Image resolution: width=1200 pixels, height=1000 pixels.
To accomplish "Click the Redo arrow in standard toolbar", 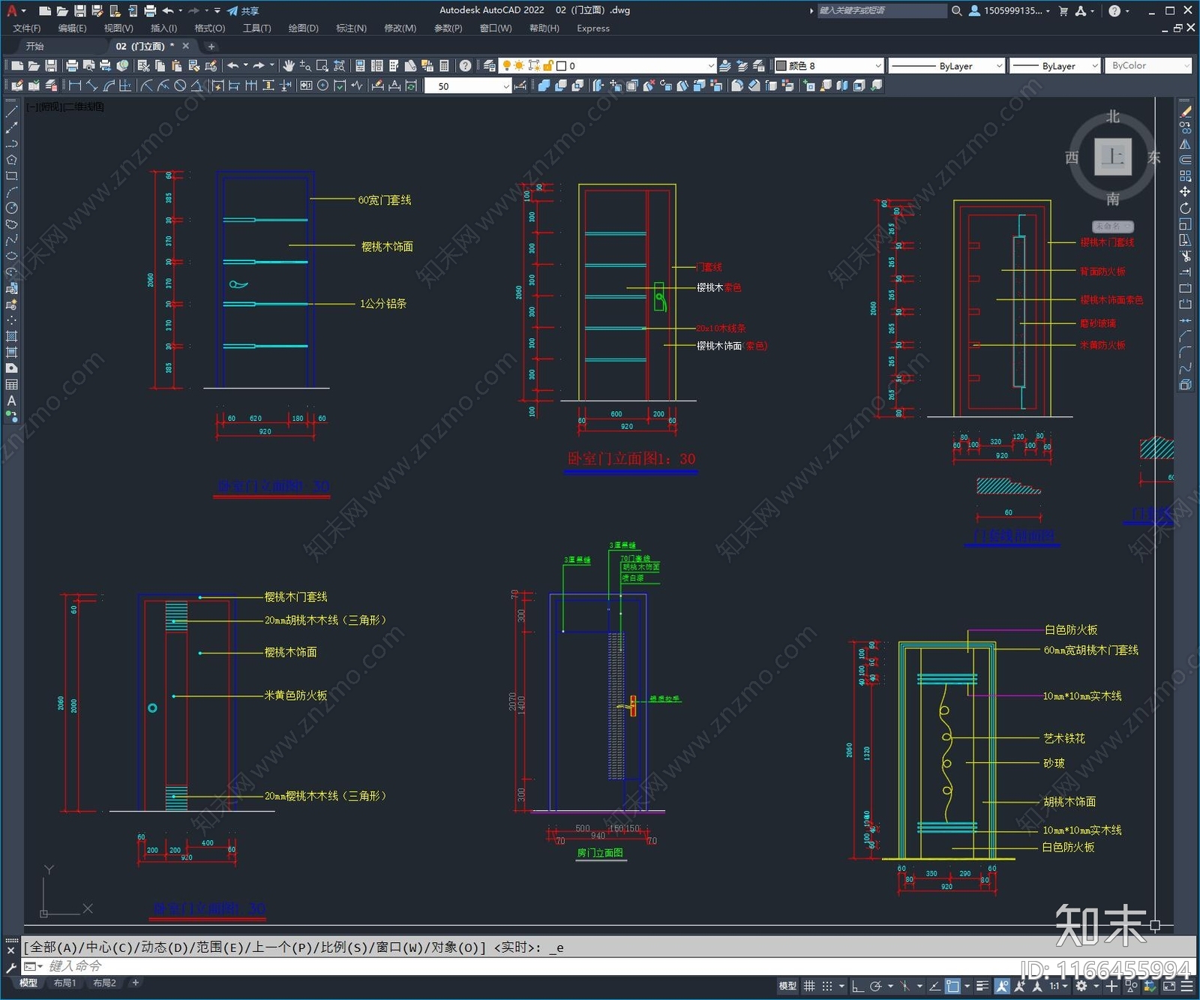I will pyautogui.click(x=259, y=66).
